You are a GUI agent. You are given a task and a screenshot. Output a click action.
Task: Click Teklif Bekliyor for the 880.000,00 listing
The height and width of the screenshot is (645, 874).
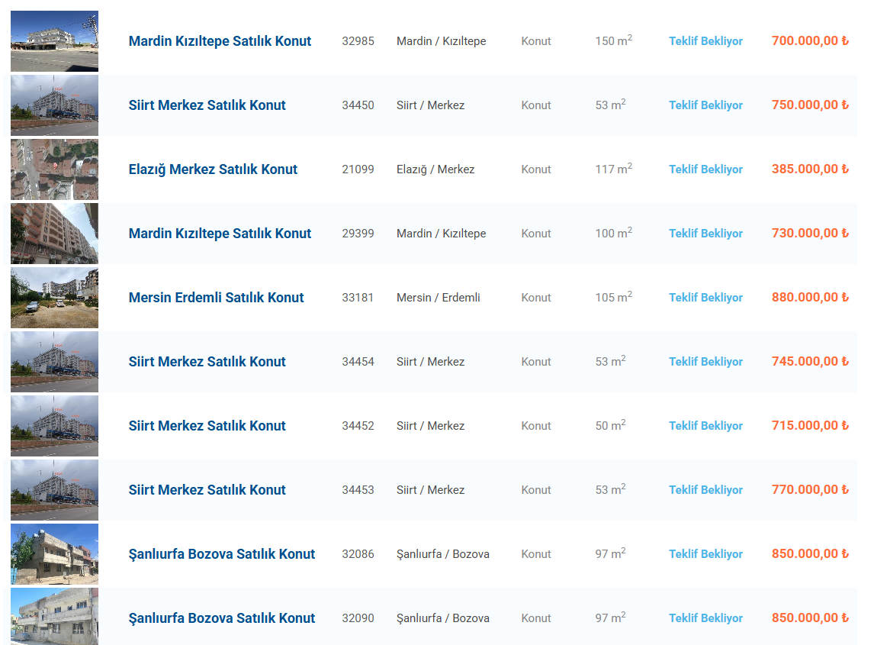click(x=705, y=298)
